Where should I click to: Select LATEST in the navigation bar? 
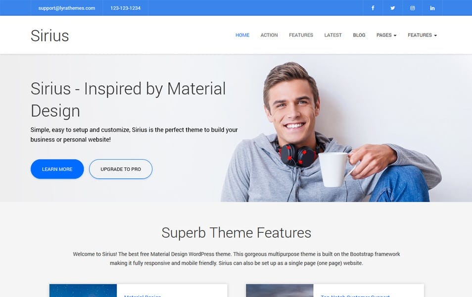(x=333, y=35)
